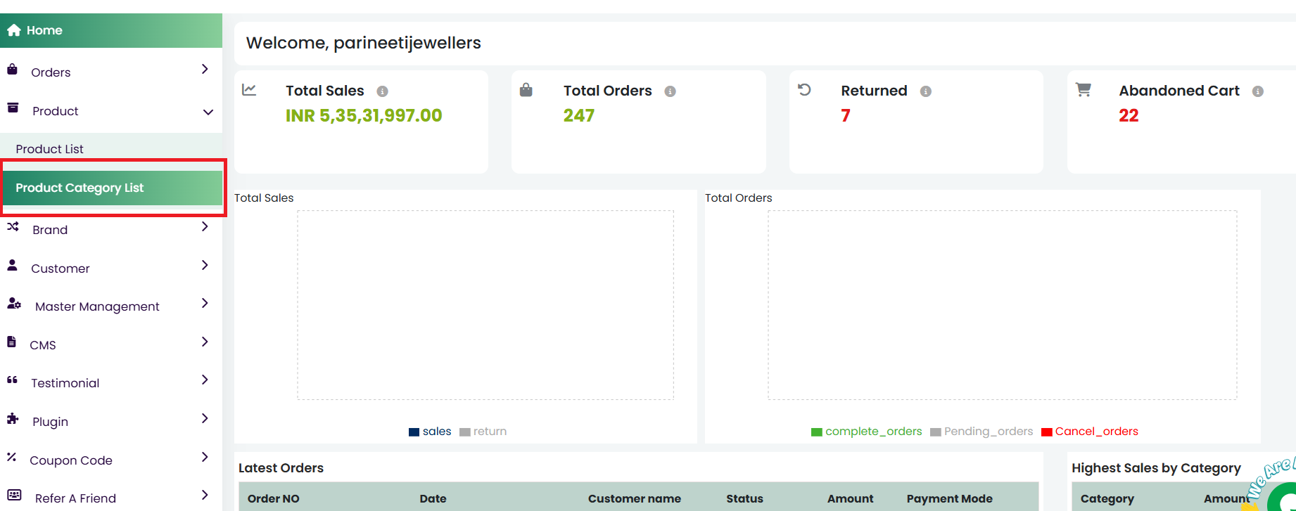Click the info icon beside Returned
The image size is (1296, 511).
tap(925, 91)
